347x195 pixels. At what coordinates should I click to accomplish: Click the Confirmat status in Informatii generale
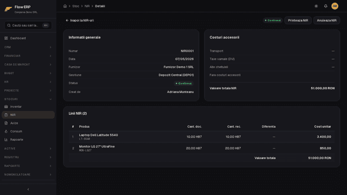tap(183, 83)
